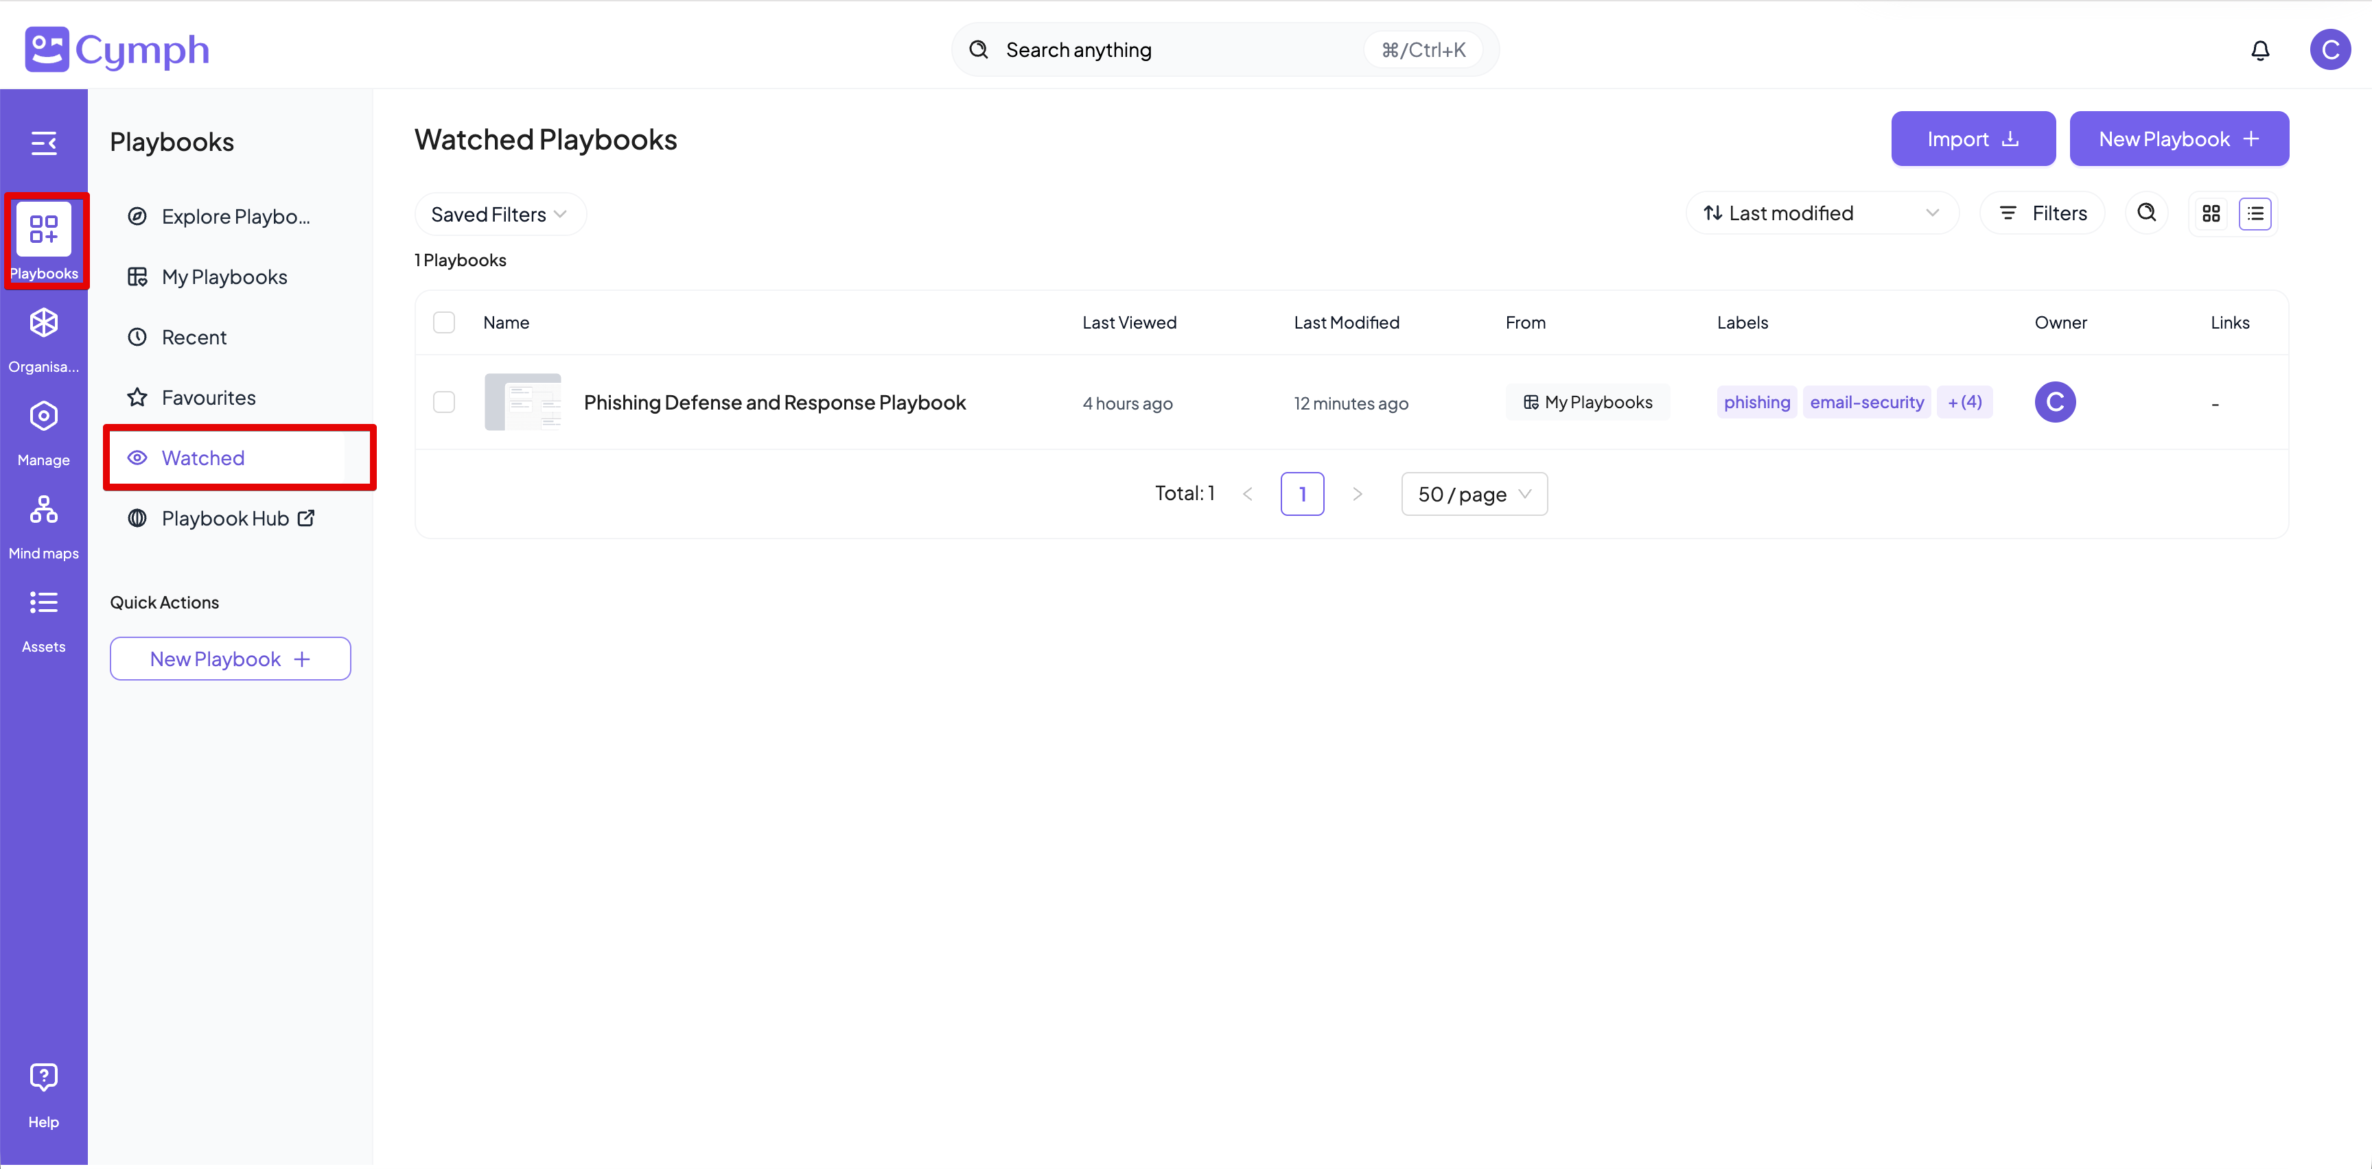Open the Mind maps section
This screenshot has width=2372, height=1169.
[x=43, y=510]
